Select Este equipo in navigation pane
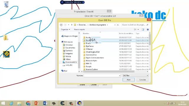 point(67,42)
